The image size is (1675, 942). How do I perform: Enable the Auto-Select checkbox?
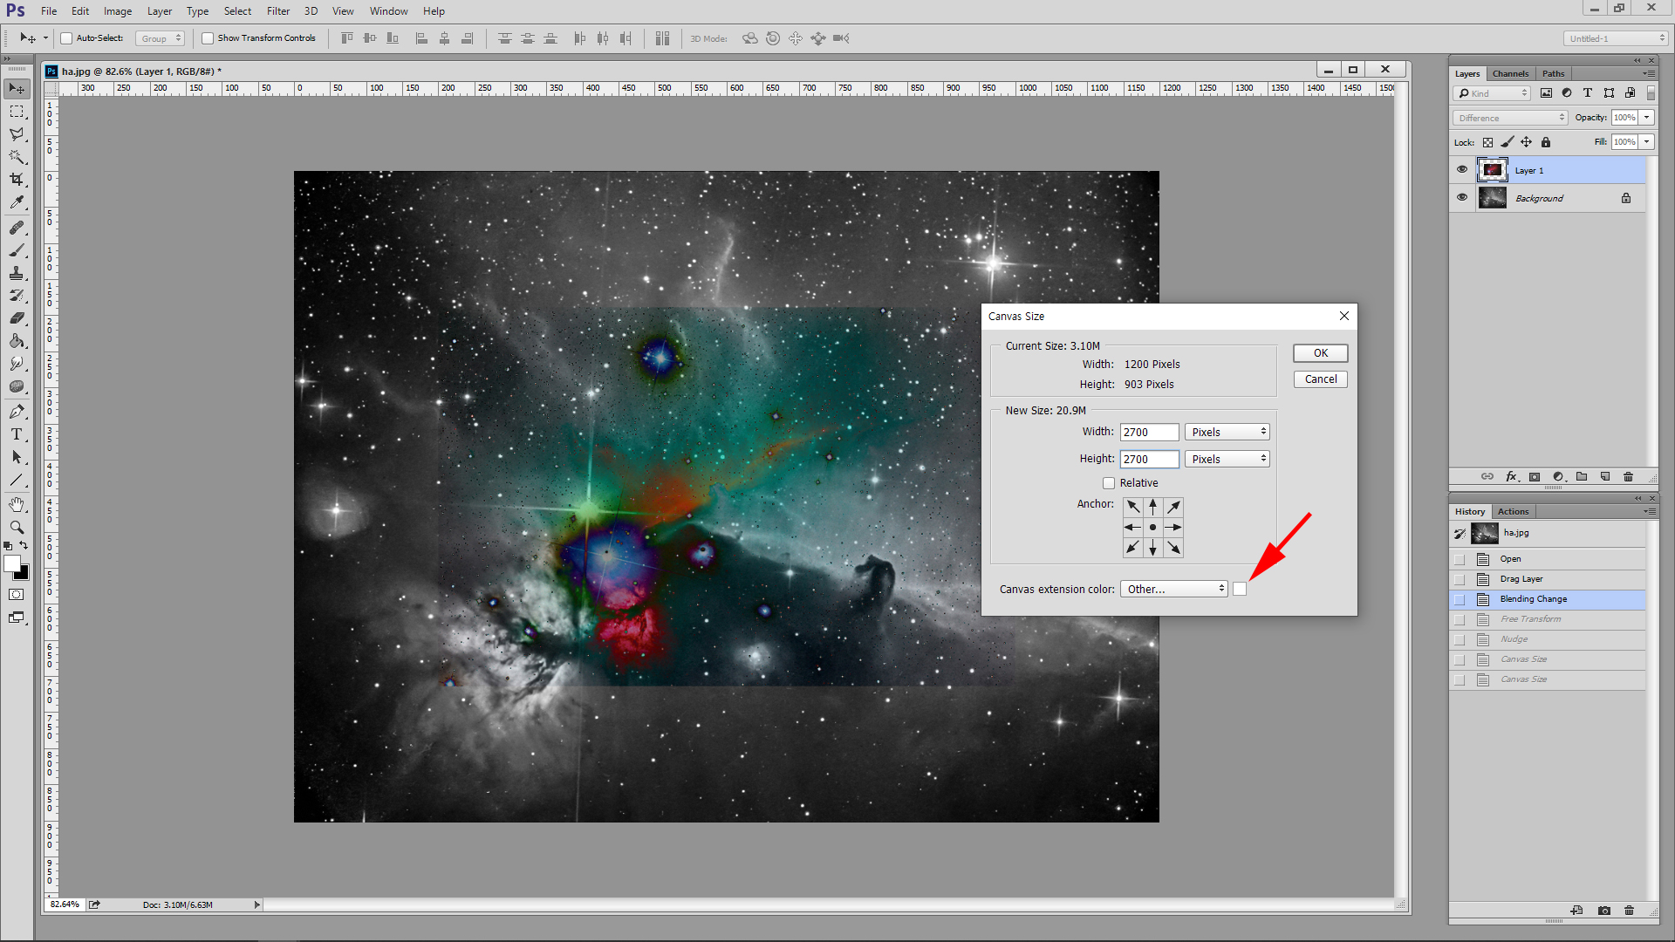(66, 38)
